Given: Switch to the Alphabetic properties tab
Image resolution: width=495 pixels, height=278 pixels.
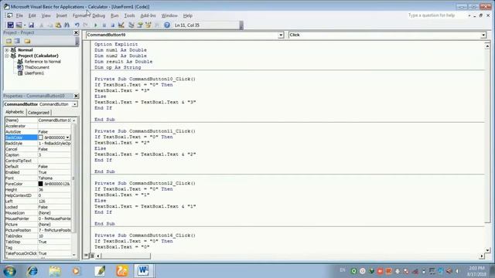Looking at the screenshot, I should pos(15,112).
